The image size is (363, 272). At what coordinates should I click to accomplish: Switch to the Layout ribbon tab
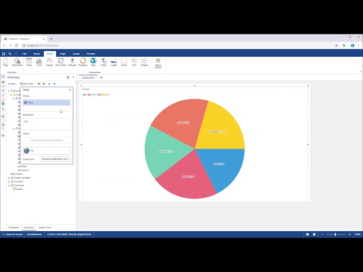pos(76,54)
